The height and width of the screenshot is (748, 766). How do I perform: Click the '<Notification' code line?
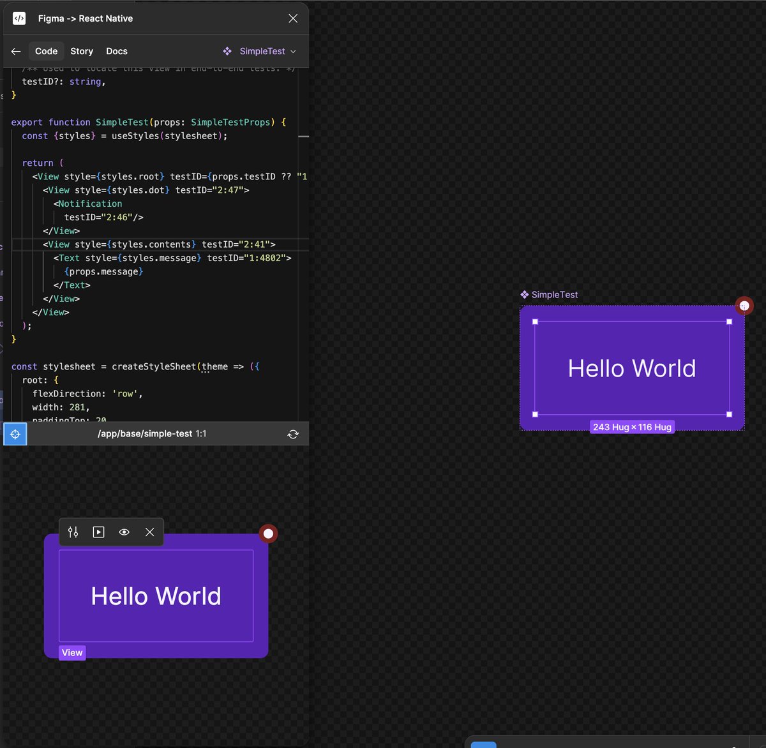pyautogui.click(x=88, y=204)
